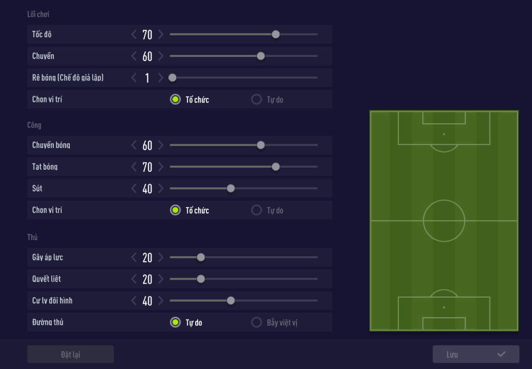Decrease Tốc độ value with left arrow

[134, 34]
